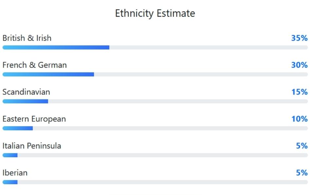This screenshot has width=312, height=195.
Task: Click the filled part of French & German bar
Action: point(48,75)
